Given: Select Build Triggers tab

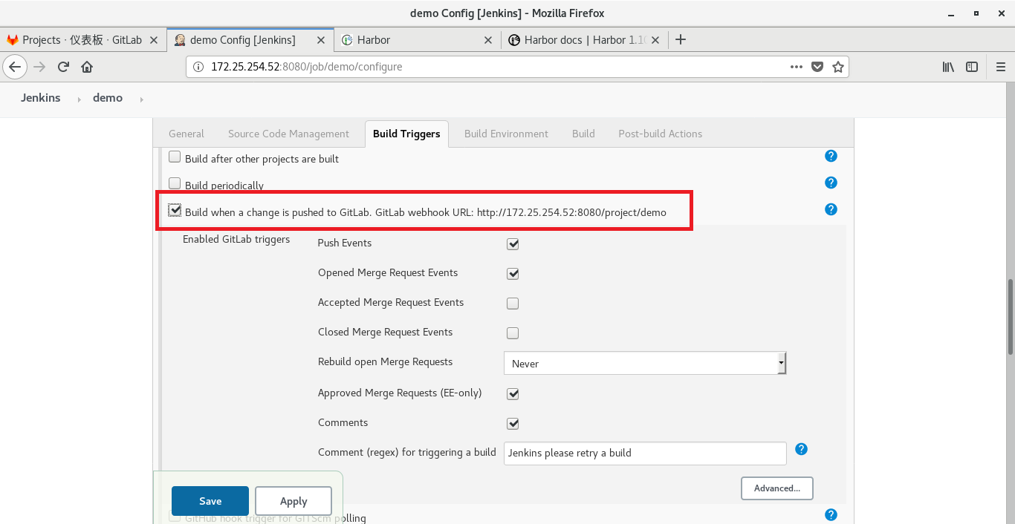Looking at the screenshot, I should (406, 134).
